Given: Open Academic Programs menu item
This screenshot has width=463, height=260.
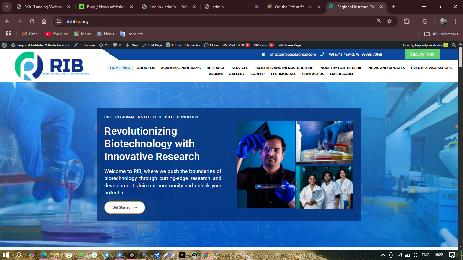Looking at the screenshot, I should pos(181,68).
